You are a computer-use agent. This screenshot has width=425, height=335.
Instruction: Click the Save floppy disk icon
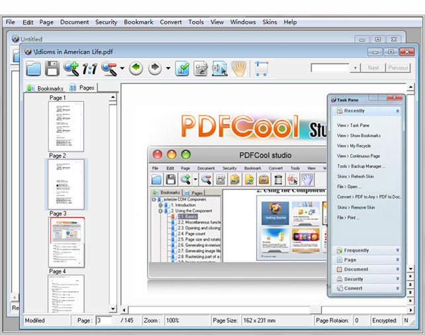click(52, 68)
